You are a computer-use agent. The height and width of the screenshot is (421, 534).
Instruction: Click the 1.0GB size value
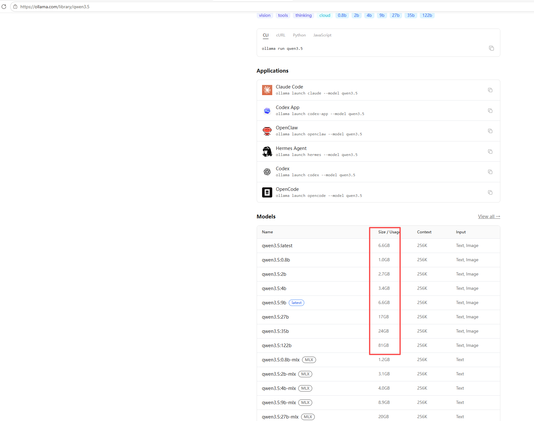(384, 260)
